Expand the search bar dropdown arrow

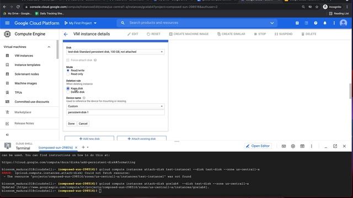pos(272,23)
